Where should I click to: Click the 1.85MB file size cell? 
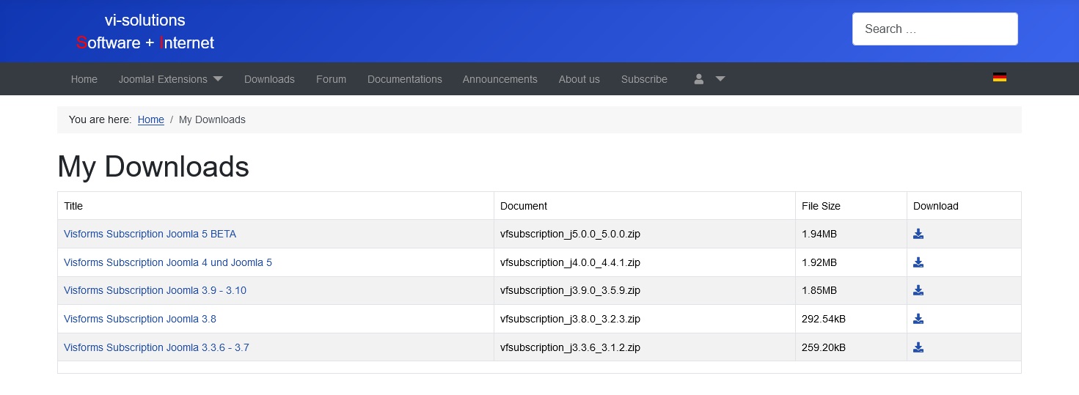[851, 290]
